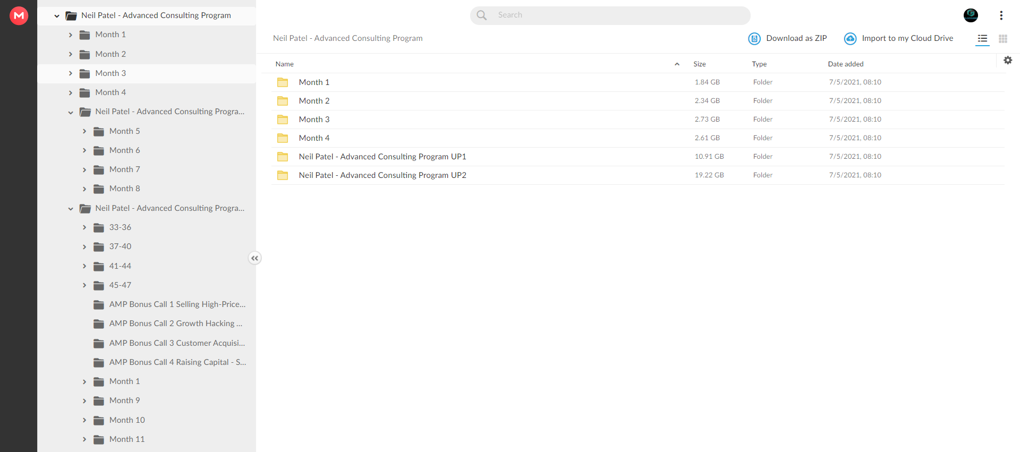Viewport: 1020px width, 452px height.
Task: Open Month 2 row in file list
Action: pos(637,101)
